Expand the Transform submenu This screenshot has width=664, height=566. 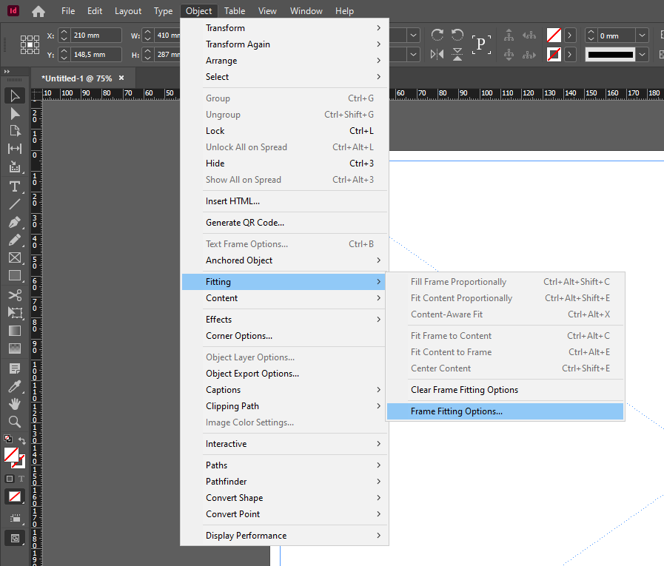click(284, 28)
